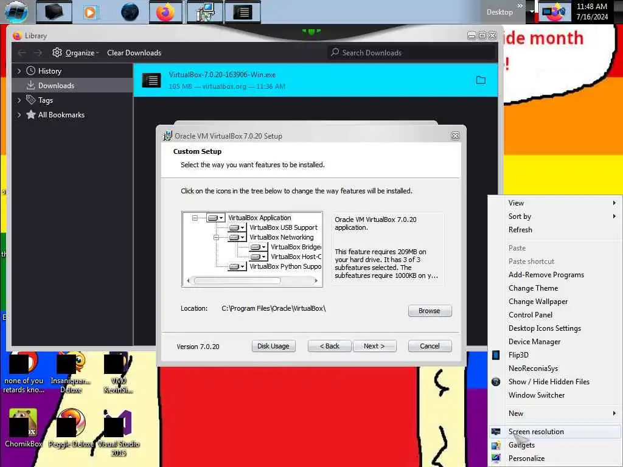
Task: Click the black box taskbar icon
Action: [x=54, y=12]
